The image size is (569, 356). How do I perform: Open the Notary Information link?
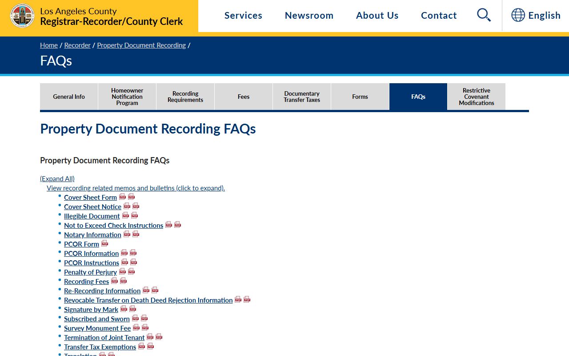[x=92, y=235]
